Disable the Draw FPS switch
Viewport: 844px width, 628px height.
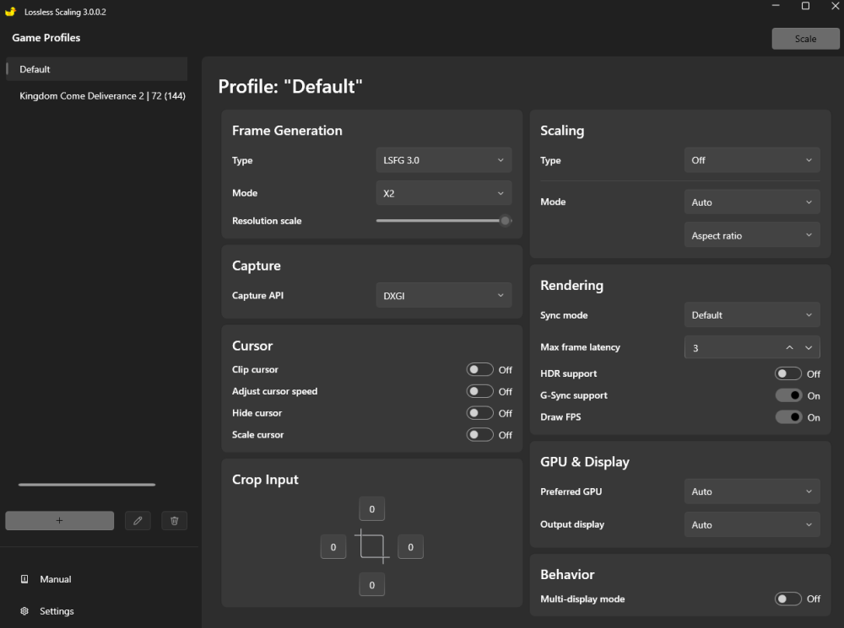click(x=788, y=417)
